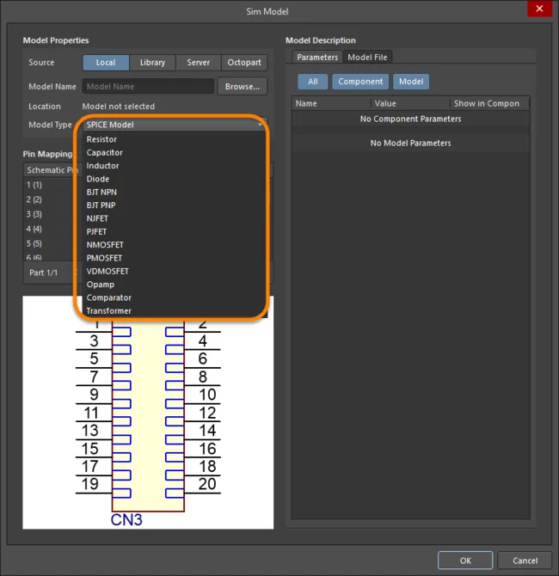The width and height of the screenshot is (559, 576).
Task: Choose PJFET from the model type list
Action: coord(175,232)
